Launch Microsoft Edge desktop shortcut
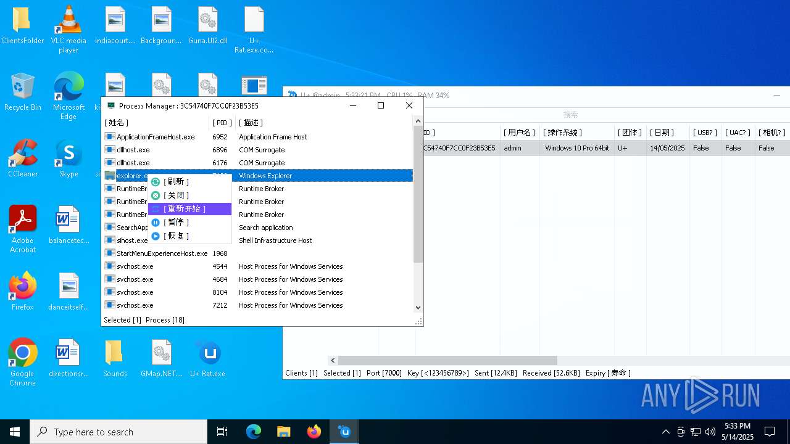The width and height of the screenshot is (790, 444). click(x=69, y=96)
